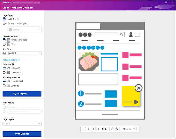This screenshot has height=139, width=176.
Task: Go to the previous preview page
Action: pyautogui.click(x=88, y=129)
